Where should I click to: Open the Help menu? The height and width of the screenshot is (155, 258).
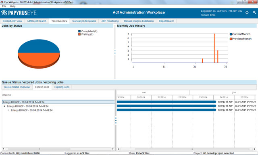(x=12, y=6)
